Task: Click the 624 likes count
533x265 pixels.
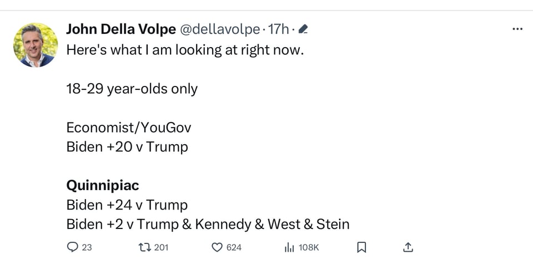Action: coord(234,247)
